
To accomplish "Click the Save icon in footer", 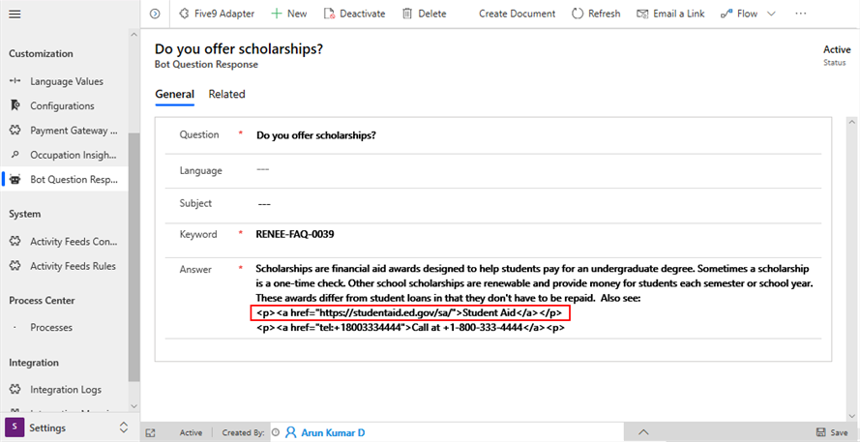I will tap(821, 432).
